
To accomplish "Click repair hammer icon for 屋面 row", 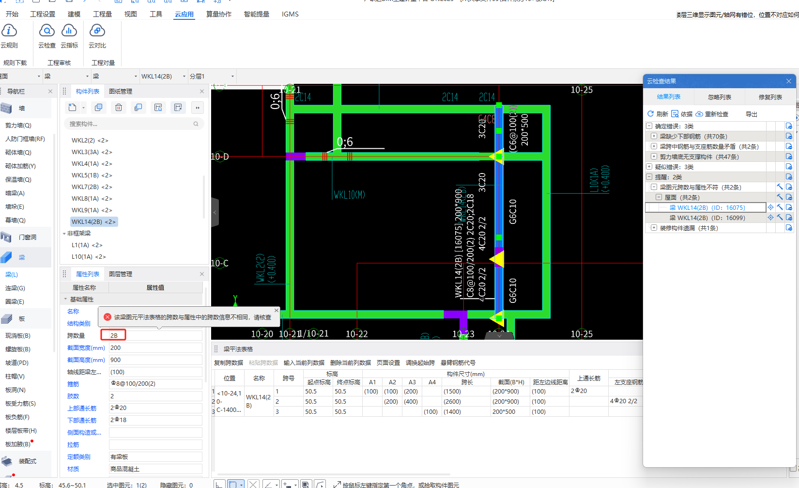I will (x=780, y=197).
